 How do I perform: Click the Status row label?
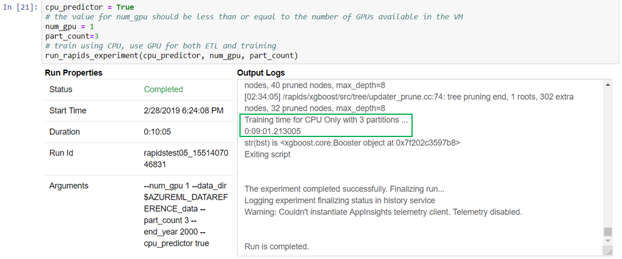pos(61,90)
